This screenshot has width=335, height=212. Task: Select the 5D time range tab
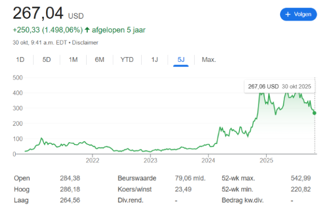[46, 60]
